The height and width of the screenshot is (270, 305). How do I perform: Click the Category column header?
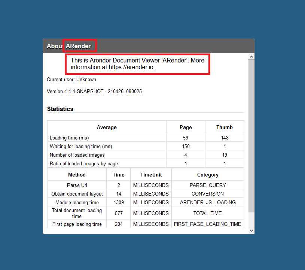point(208,175)
